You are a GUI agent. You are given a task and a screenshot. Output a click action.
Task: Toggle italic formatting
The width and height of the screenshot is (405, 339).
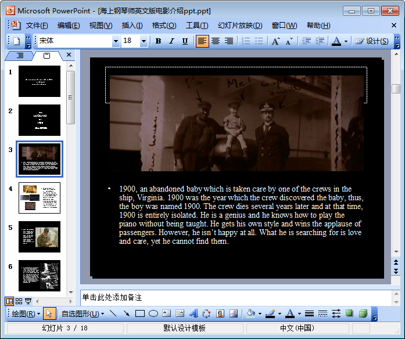pyautogui.click(x=171, y=41)
